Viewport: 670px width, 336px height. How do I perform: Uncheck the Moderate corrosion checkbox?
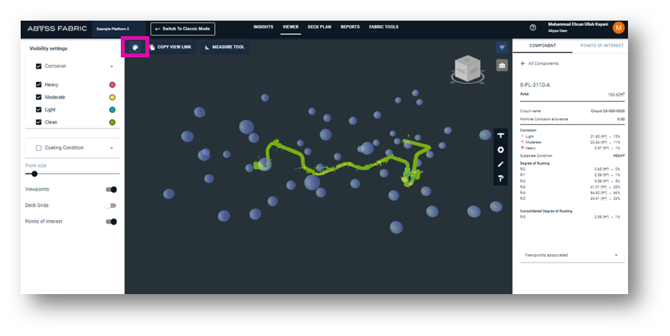pos(39,97)
